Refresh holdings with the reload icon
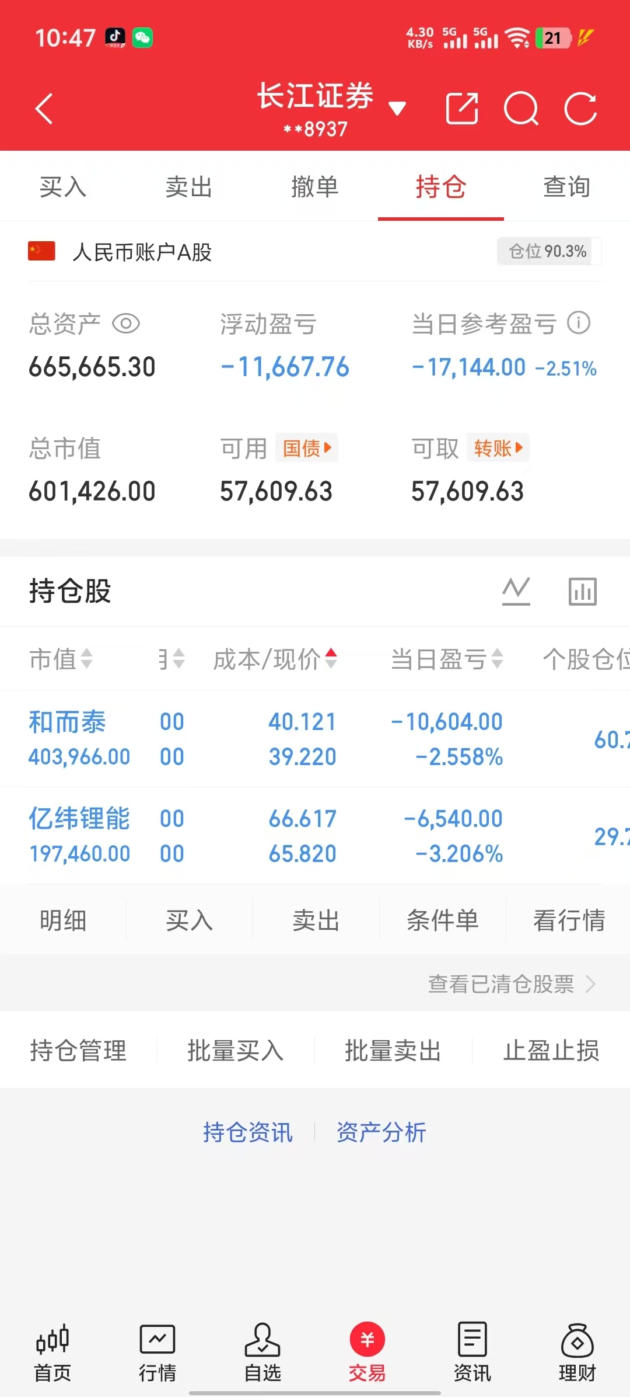This screenshot has height=1397, width=630. tap(580, 109)
